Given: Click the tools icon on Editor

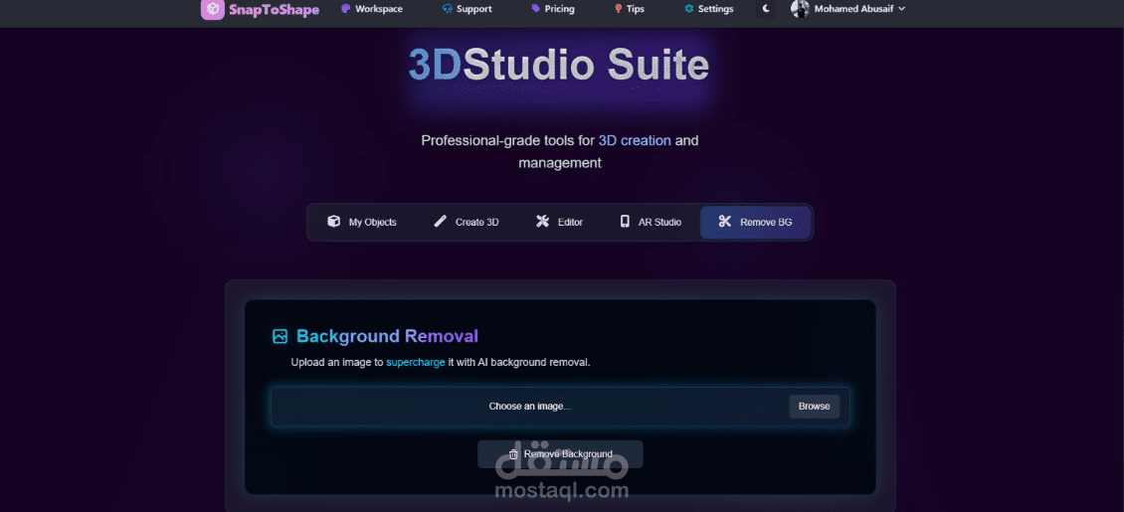Looking at the screenshot, I should [543, 222].
